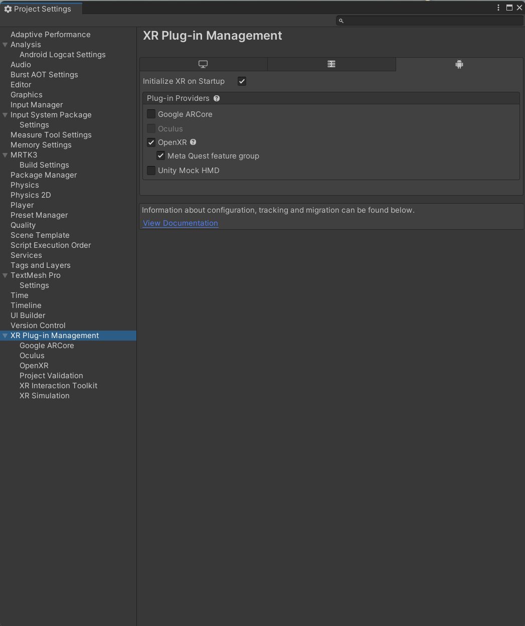Select the Project Settings window tab
525x626 pixels.
pos(41,9)
